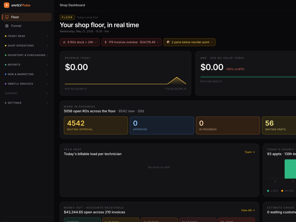The width and height of the screenshot is (296, 222).
Task: Expand the smrtLV Services section chevron
Action: pos(47,84)
